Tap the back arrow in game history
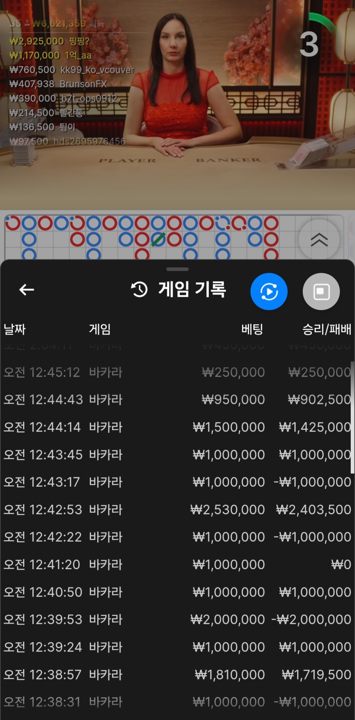This screenshot has width=355, height=720. 26,290
